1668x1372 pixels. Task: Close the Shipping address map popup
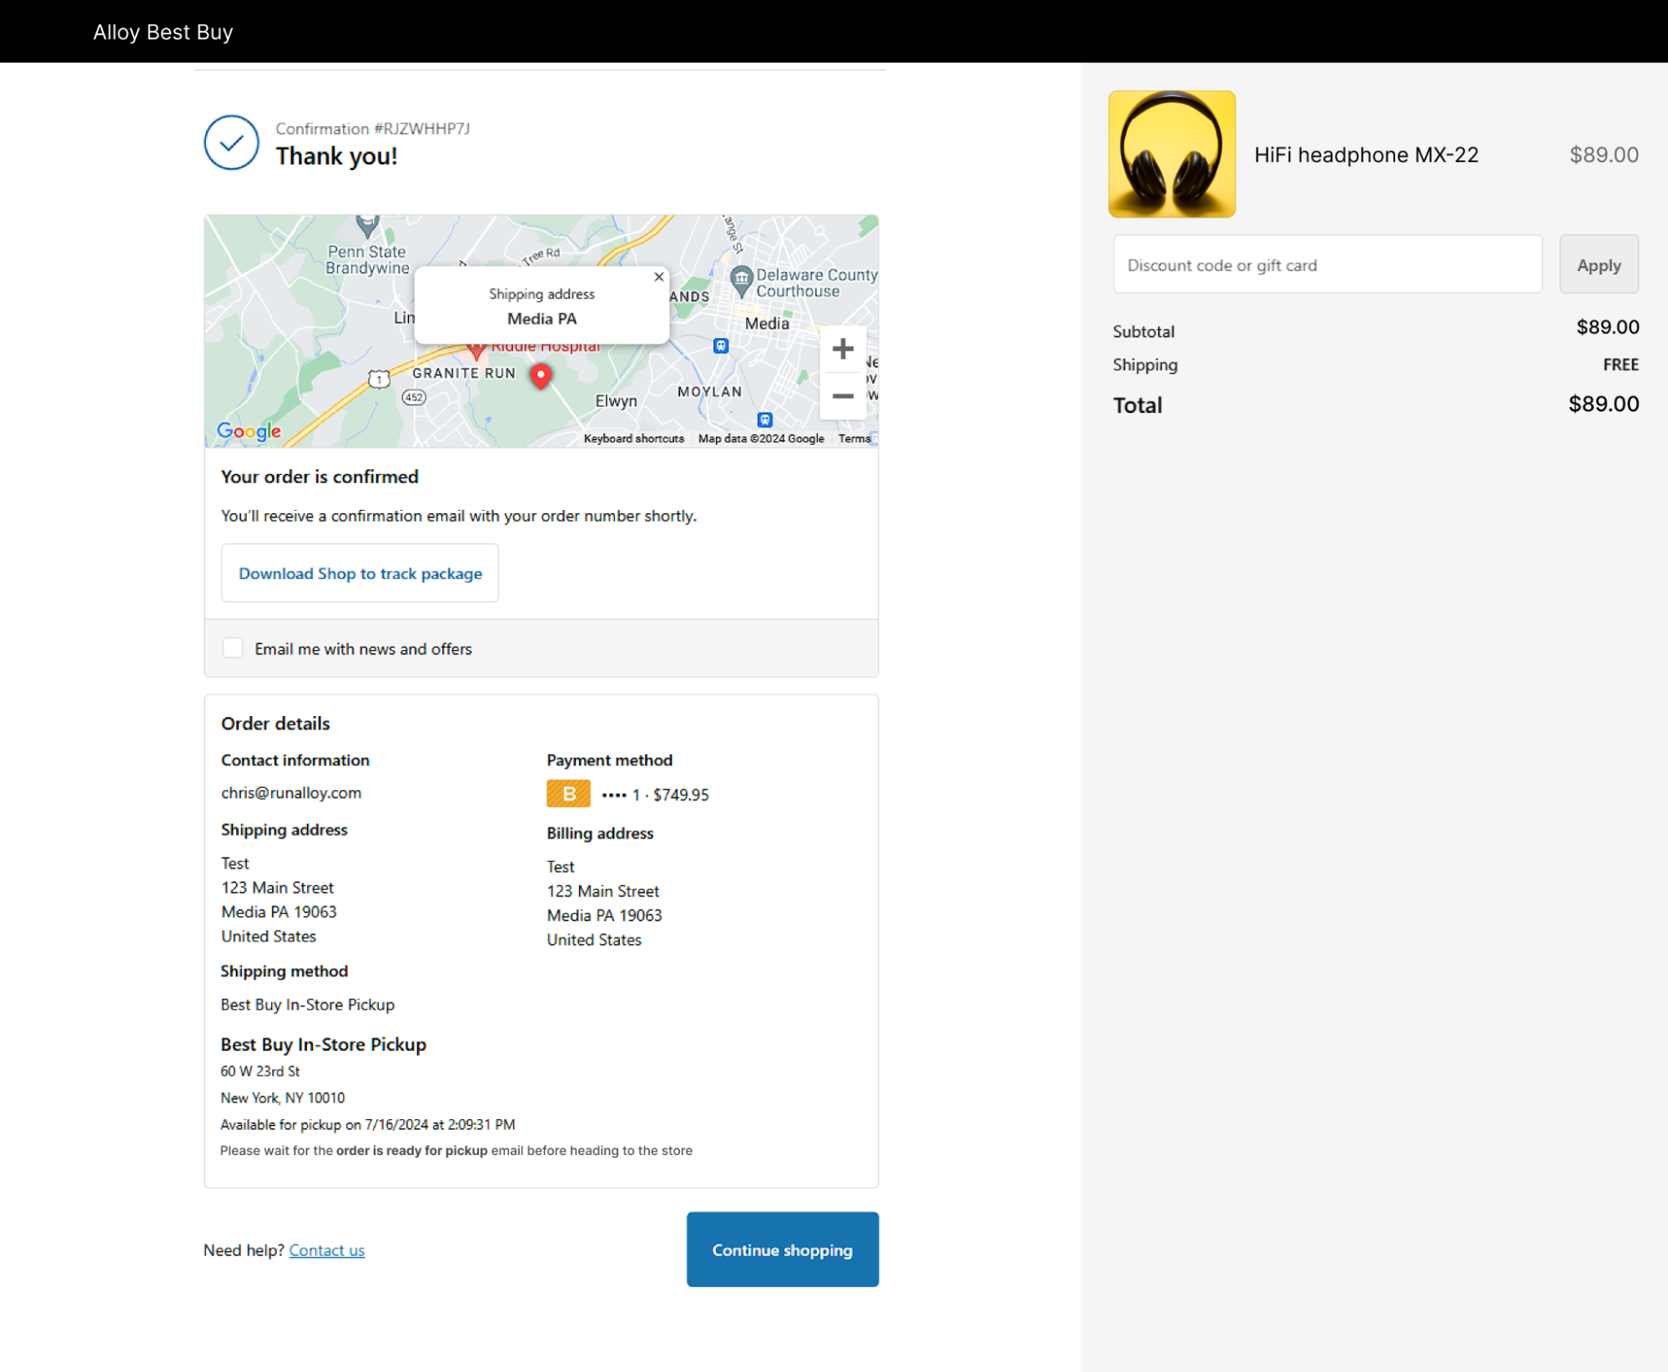(658, 277)
